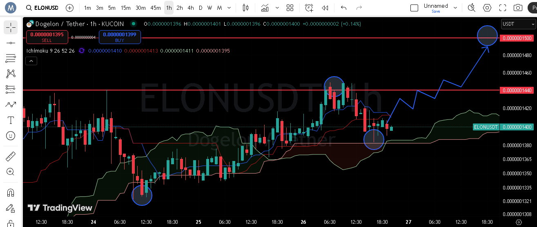Click the red 0.0000001500 price line label
The image size is (537, 227).
click(x=517, y=38)
